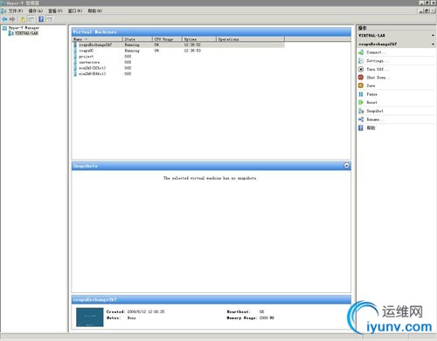
Task: Open the 窗口(W) menu
Action: pos(75,10)
